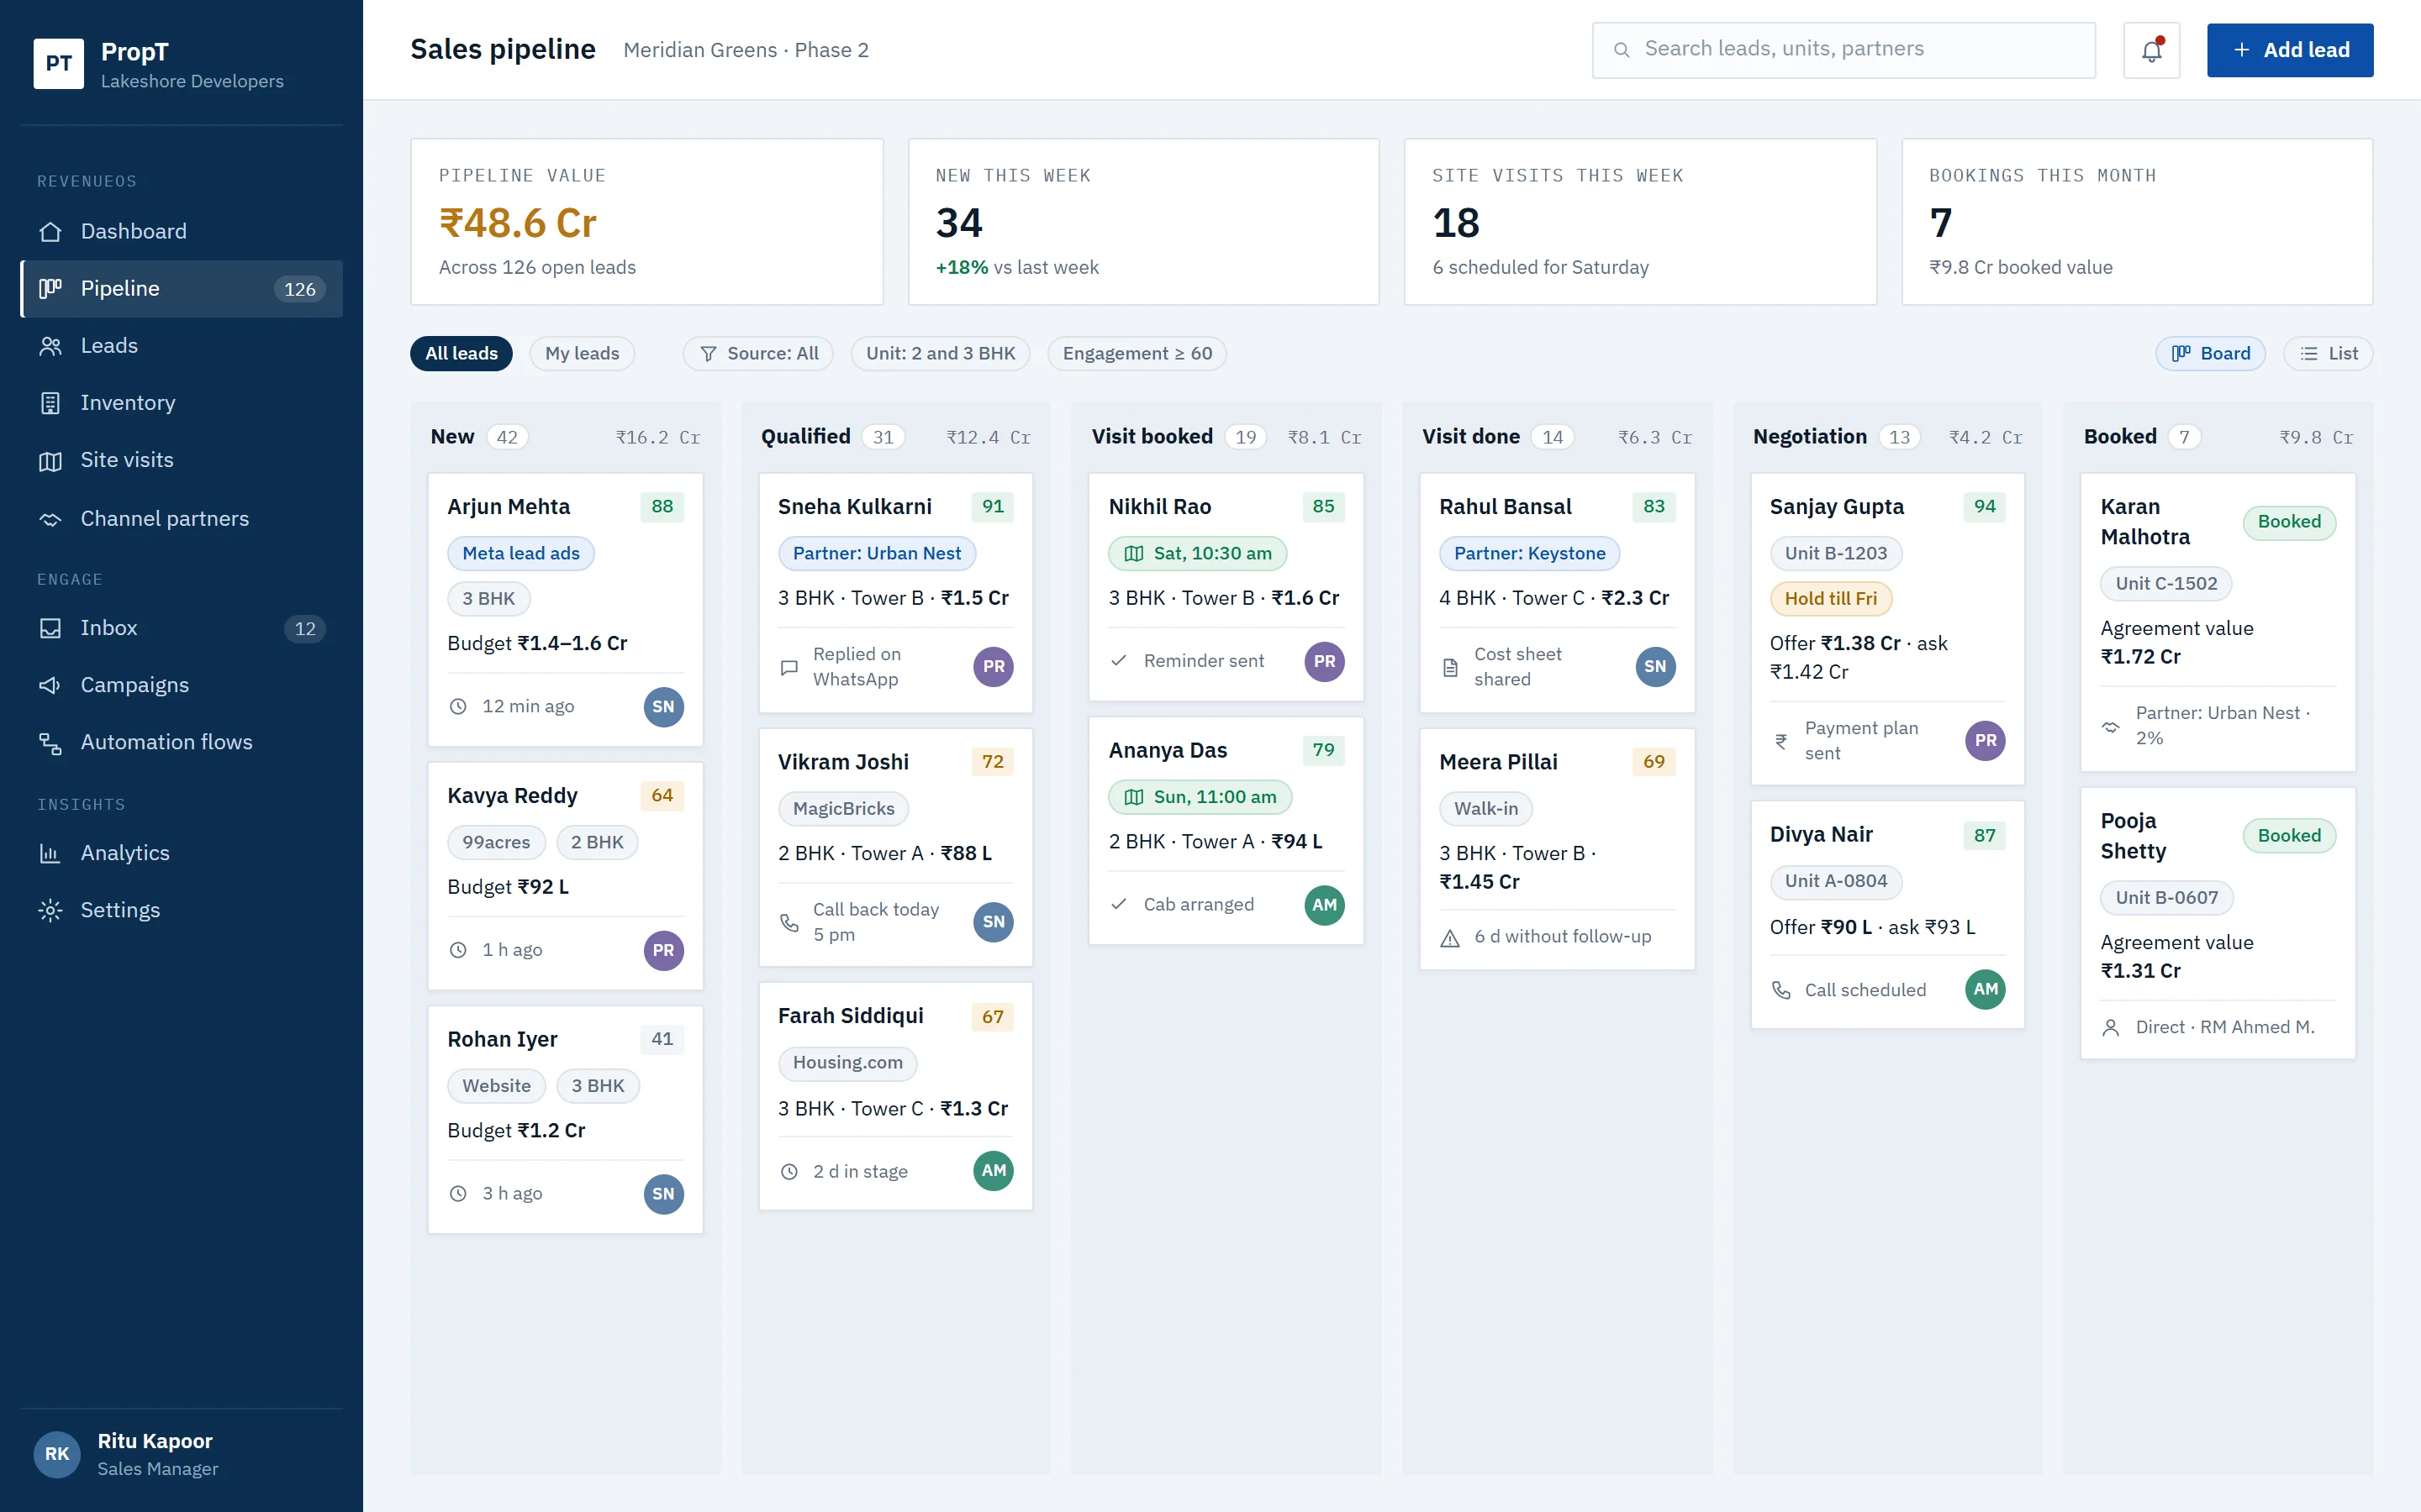Click the RK user avatar

tap(57, 1454)
